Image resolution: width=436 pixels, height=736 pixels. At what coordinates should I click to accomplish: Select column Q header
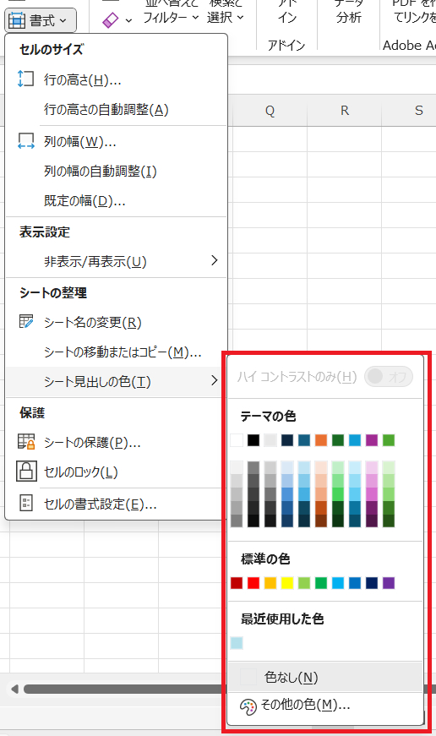point(270,111)
